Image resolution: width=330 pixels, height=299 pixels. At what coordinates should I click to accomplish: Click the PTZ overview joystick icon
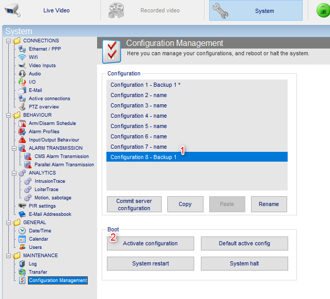pyautogui.click(x=22, y=107)
